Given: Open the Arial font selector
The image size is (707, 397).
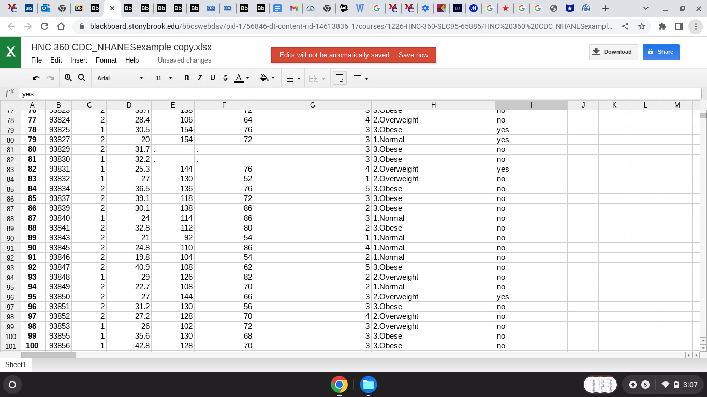Looking at the screenshot, I should [119, 78].
